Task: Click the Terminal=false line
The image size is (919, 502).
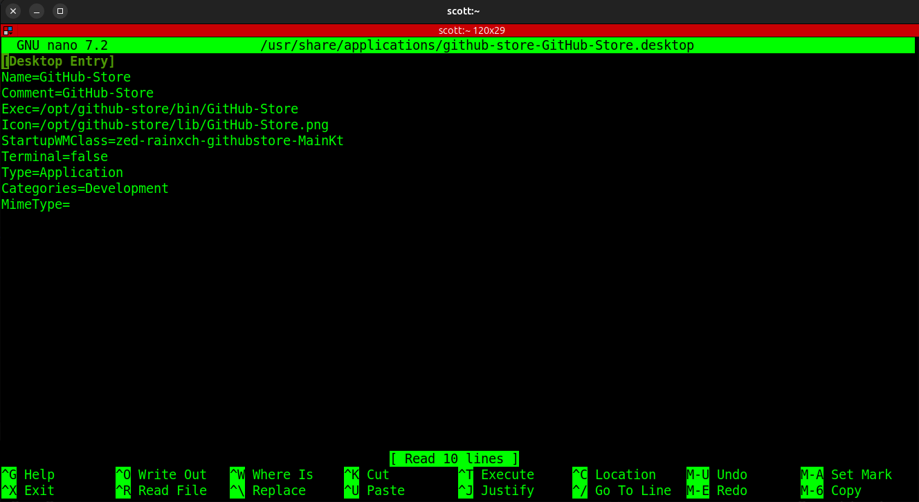Action: coord(55,157)
